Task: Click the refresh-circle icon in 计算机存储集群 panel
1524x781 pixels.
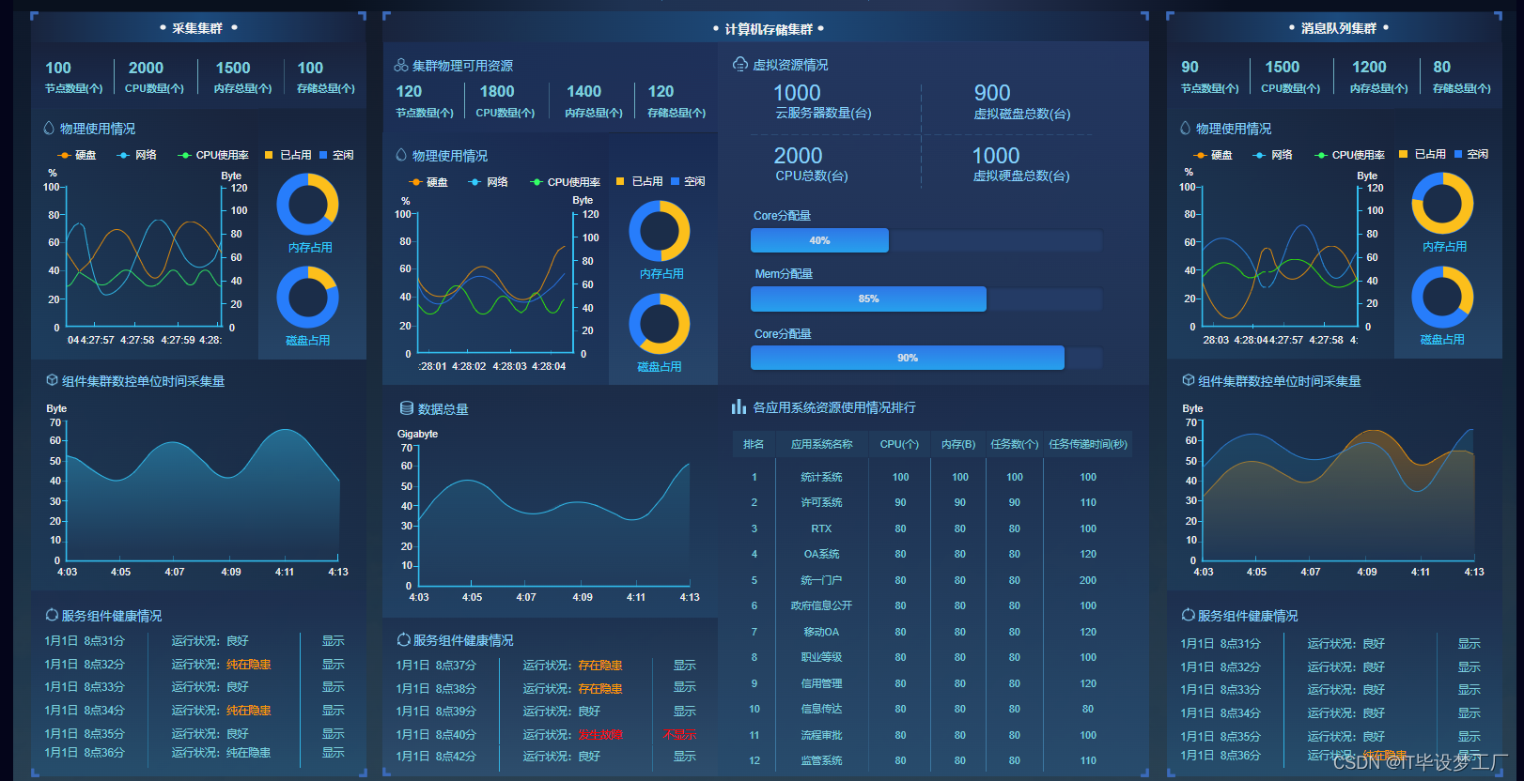Action: (x=403, y=639)
